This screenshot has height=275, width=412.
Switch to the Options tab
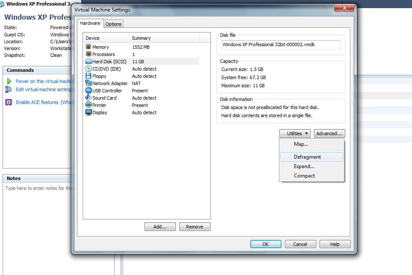(x=113, y=24)
